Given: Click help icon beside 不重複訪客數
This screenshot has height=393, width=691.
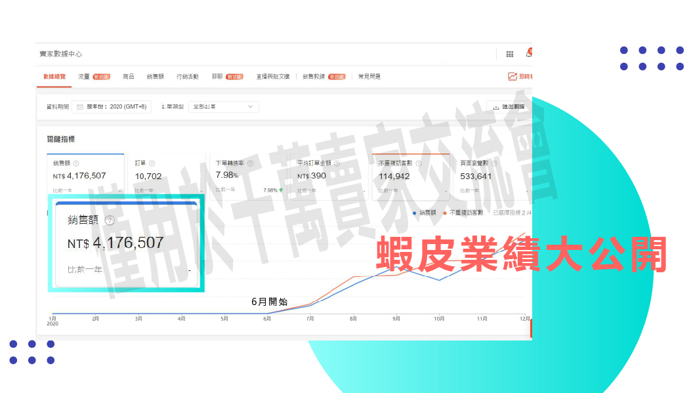Looking at the screenshot, I should (x=418, y=163).
